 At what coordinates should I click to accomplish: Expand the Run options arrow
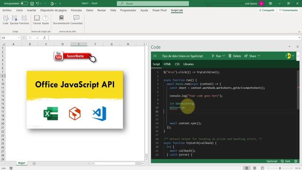pos(224,56)
